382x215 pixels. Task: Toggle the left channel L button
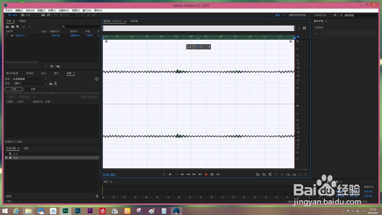click(306, 72)
